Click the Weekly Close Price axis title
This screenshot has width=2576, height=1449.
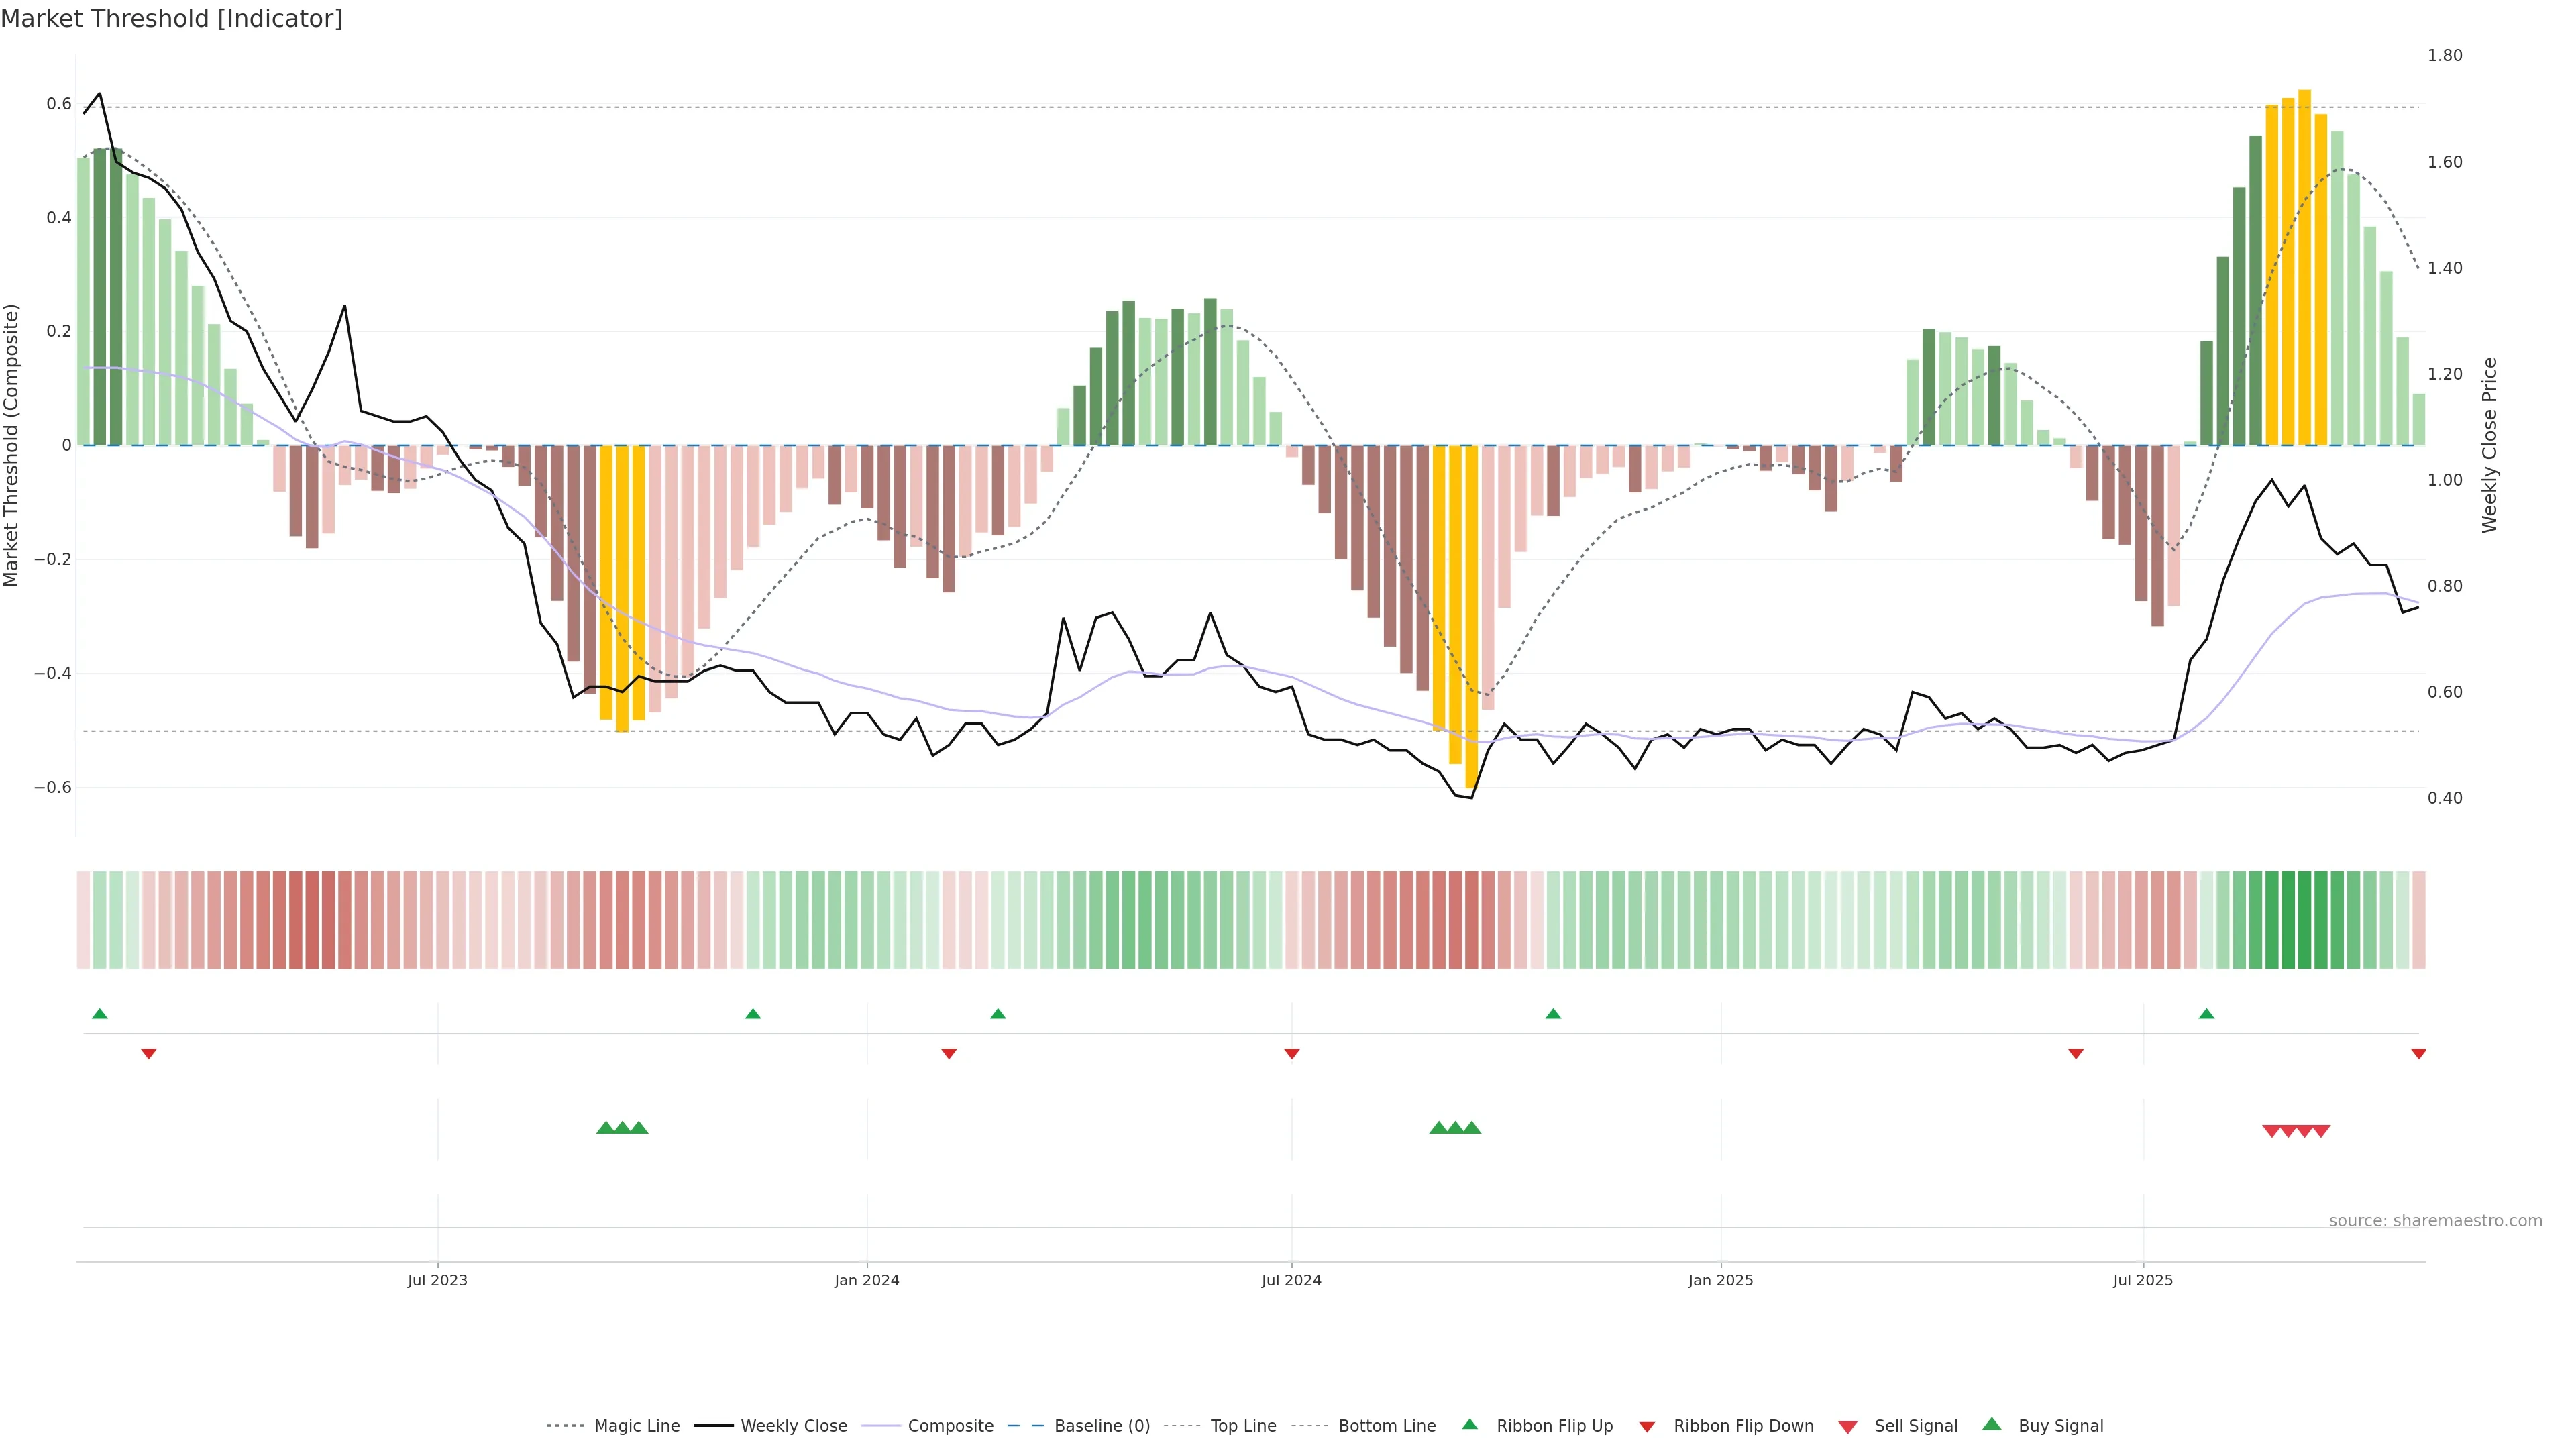(x=2489, y=445)
